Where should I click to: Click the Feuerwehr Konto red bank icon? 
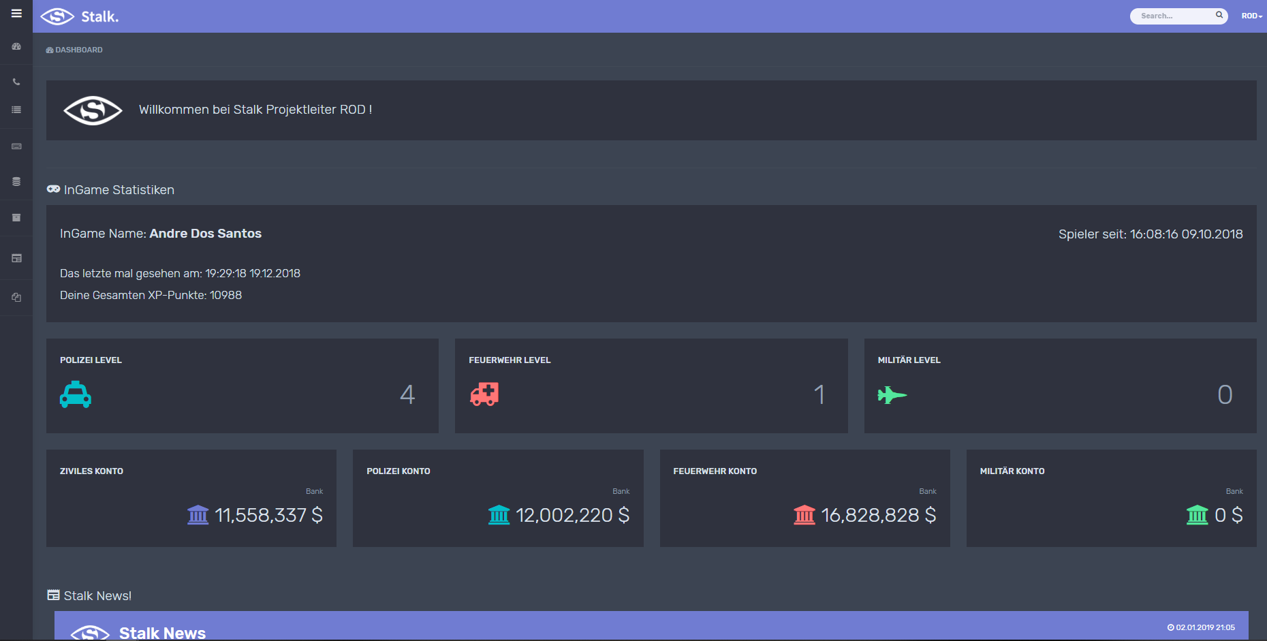(804, 515)
